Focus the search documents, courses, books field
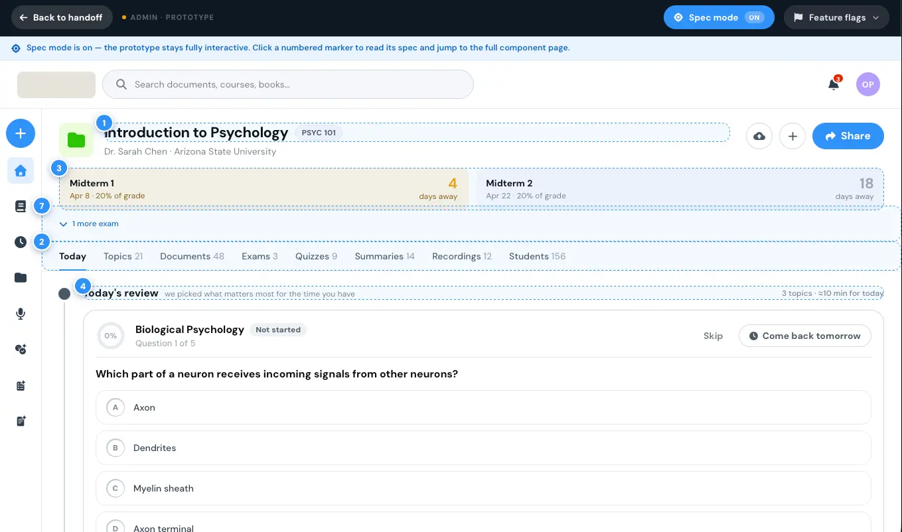The height and width of the screenshot is (532, 902). [288, 84]
